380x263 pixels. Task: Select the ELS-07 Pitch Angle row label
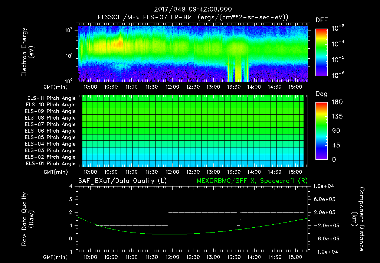coord(50,124)
